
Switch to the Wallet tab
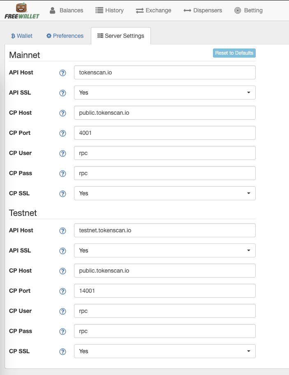[22, 36]
